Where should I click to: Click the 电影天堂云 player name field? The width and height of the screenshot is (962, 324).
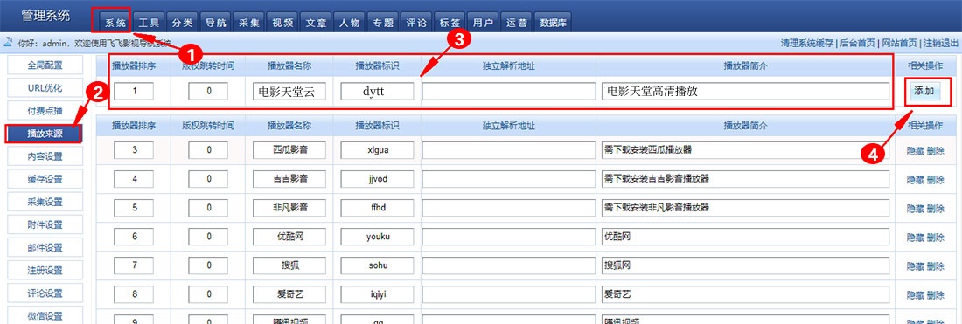click(x=289, y=91)
